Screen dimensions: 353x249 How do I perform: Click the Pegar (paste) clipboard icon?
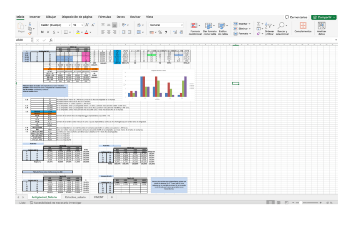click(21, 26)
